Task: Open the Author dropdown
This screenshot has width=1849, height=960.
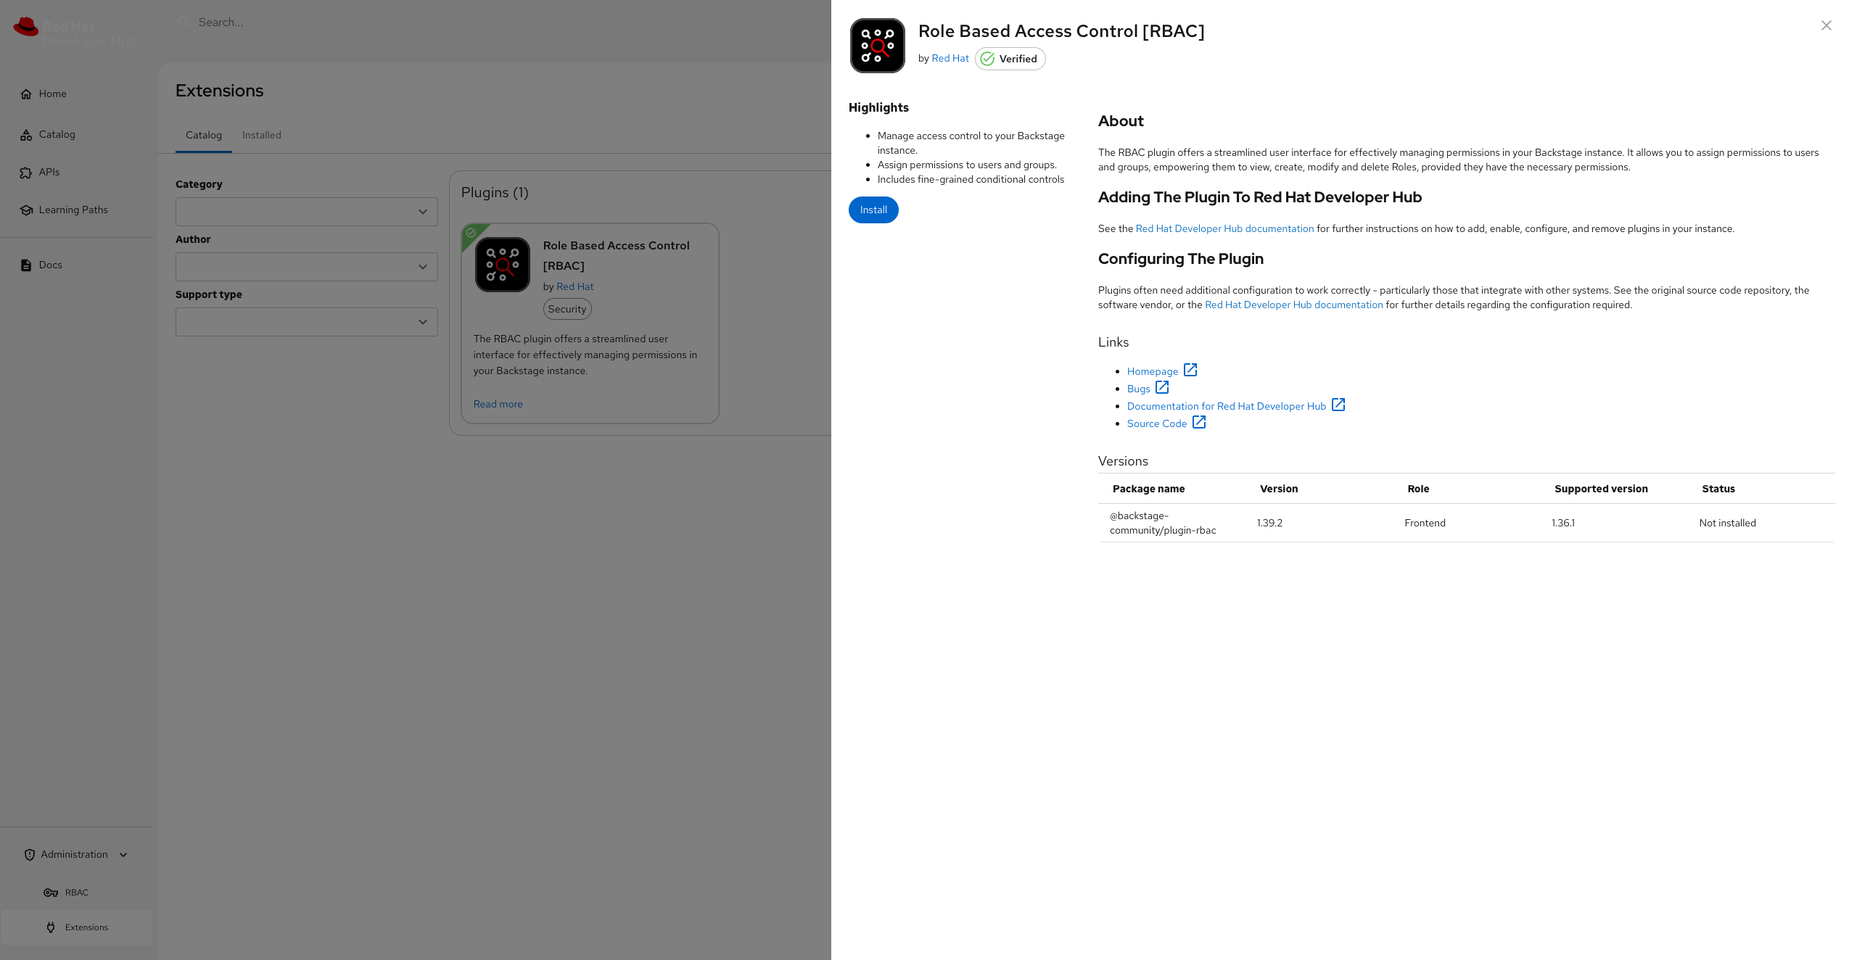Action: pyautogui.click(x=306, y=267)
